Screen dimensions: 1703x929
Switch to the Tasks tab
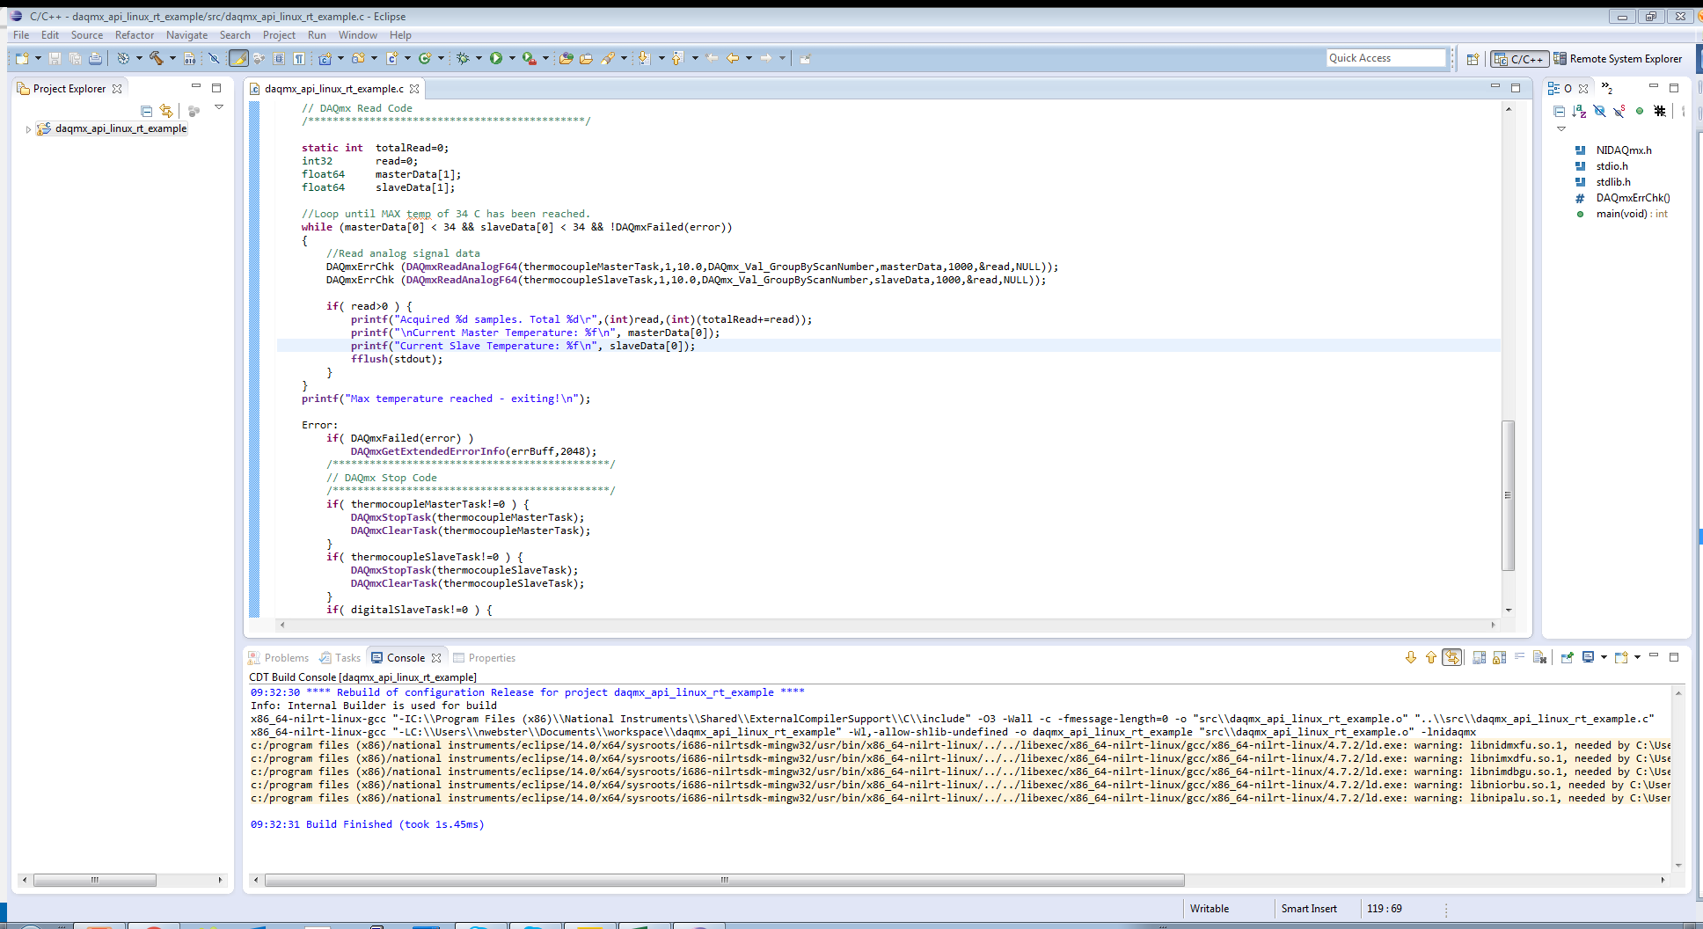pos(340,658)
